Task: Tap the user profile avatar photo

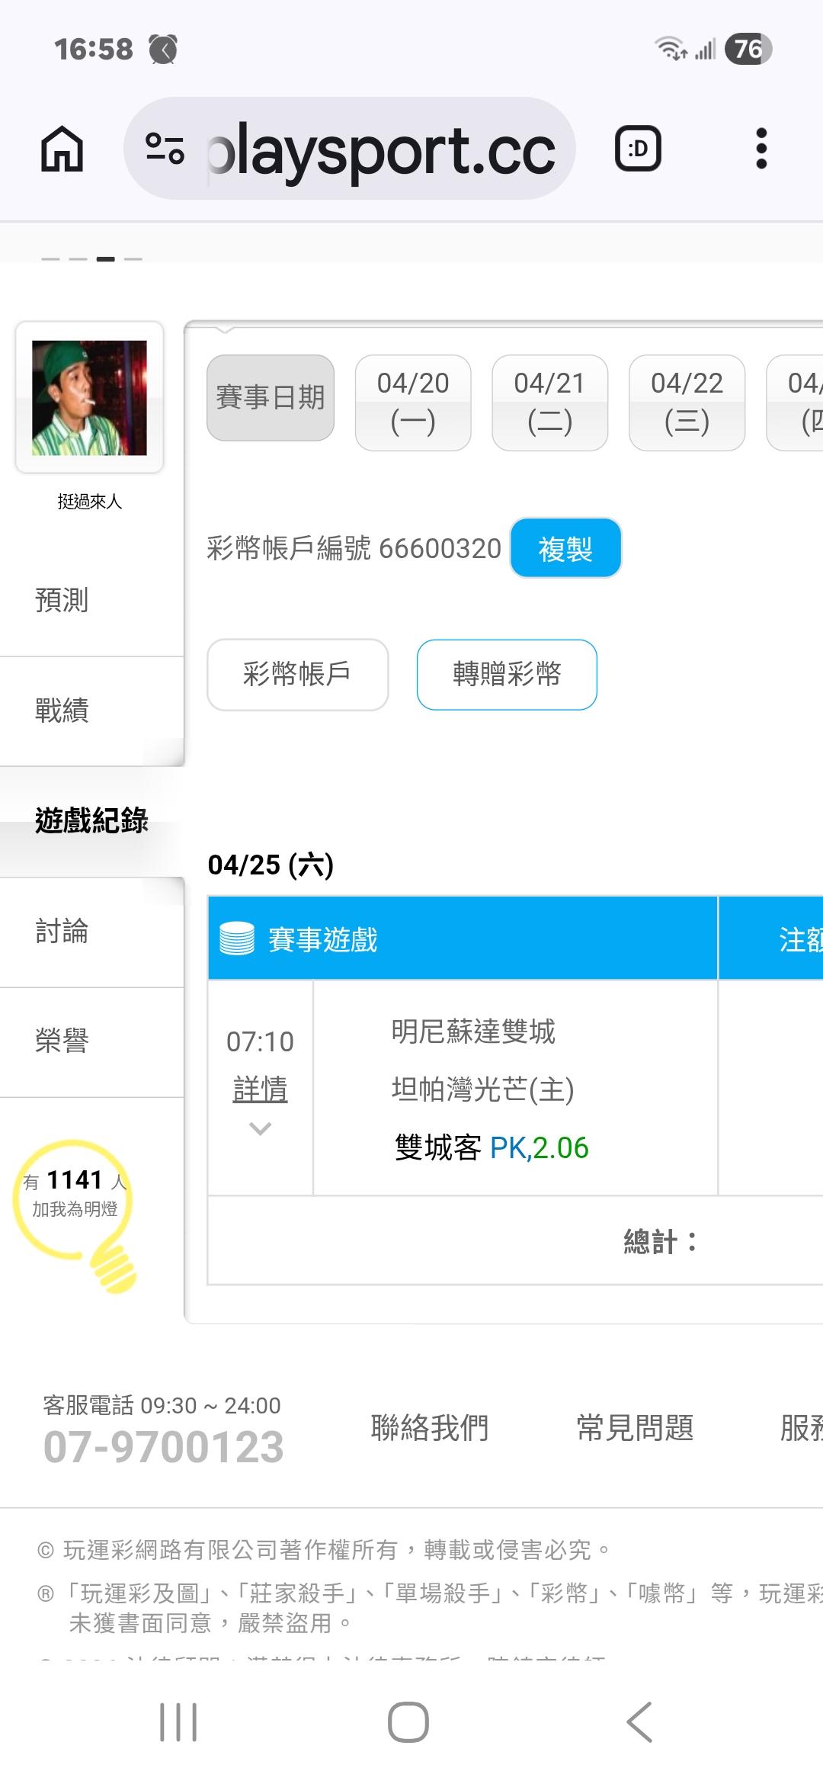Action: coord(89,398)
